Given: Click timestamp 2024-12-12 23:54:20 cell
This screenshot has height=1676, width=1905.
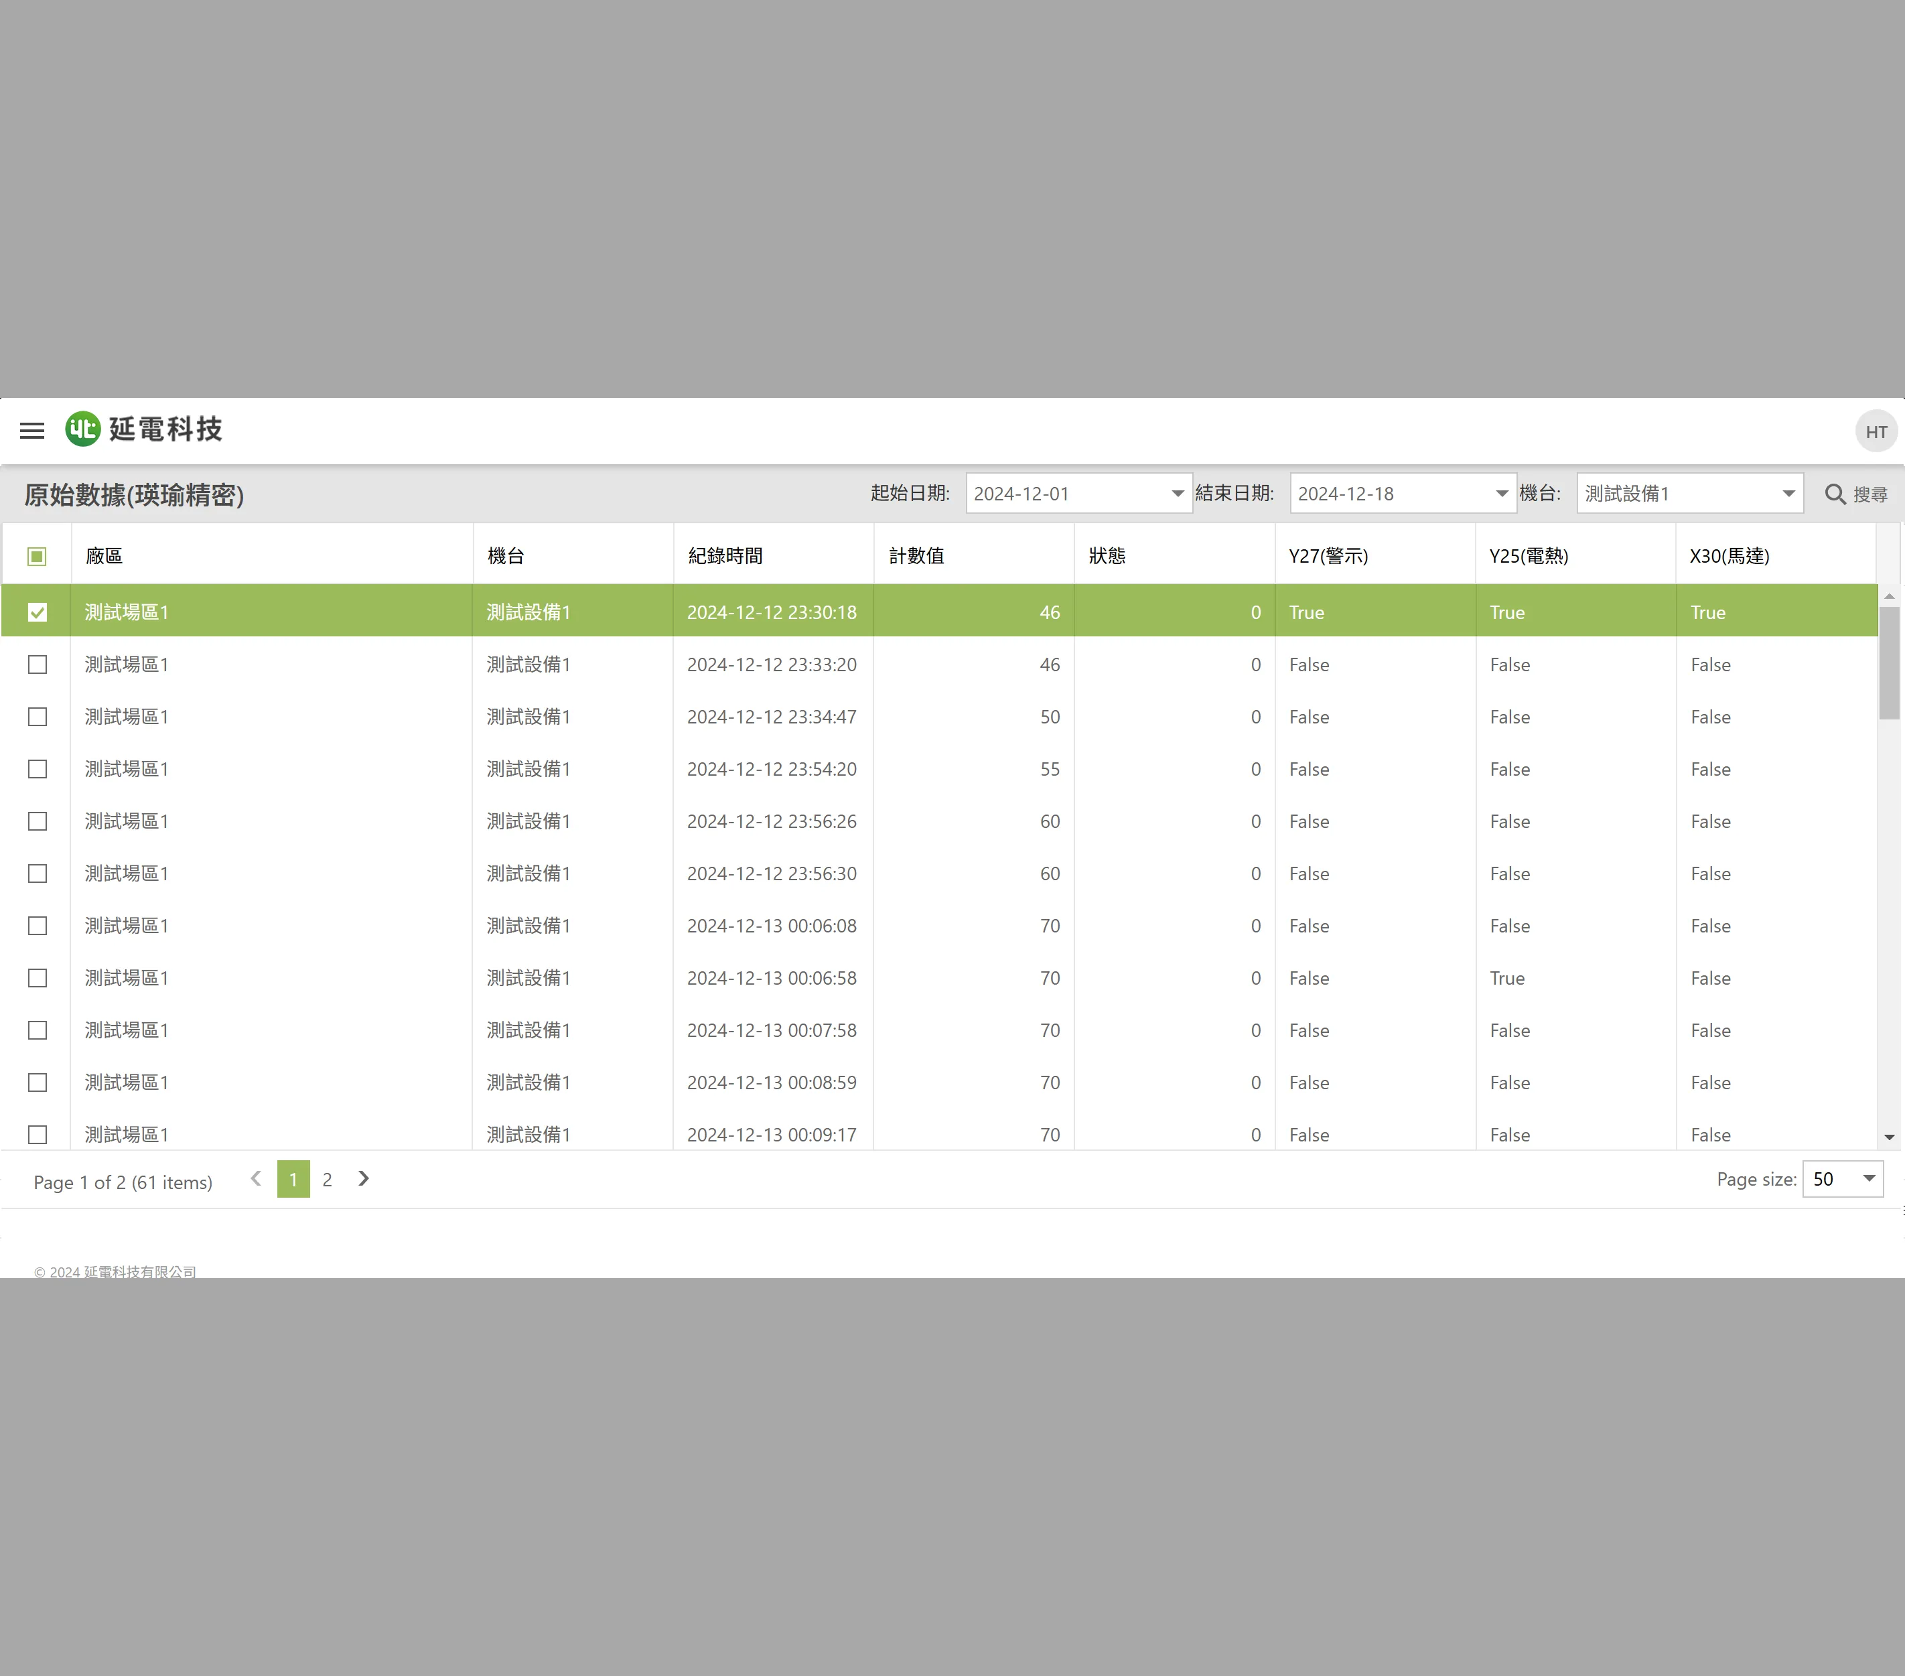Looking at the screenshot, I should click(x=772, y=769).
